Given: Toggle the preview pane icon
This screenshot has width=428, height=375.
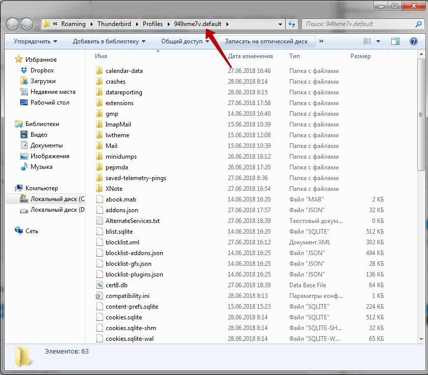Looking at the screenshot, I should tap(395, 41).
